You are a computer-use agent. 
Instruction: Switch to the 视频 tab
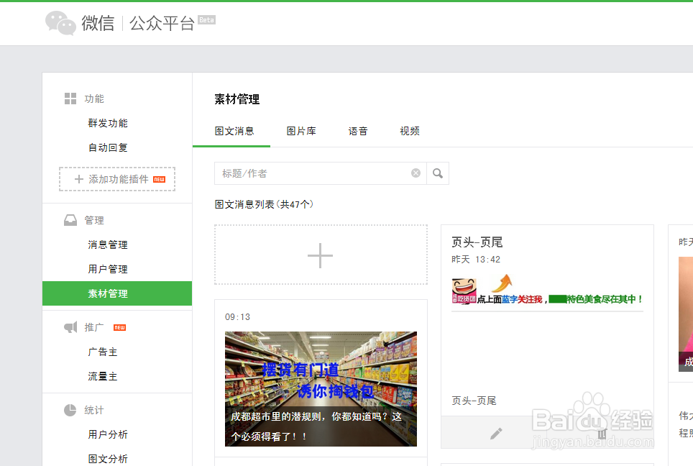pyautogui.click(x=409, y=131)
